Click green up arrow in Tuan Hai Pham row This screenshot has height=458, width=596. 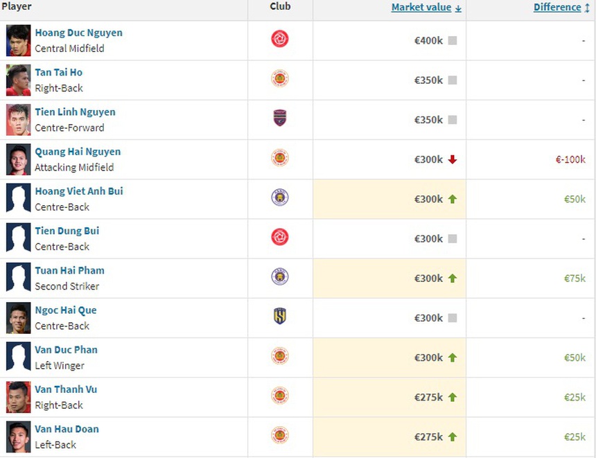click(x=453, y=279)
